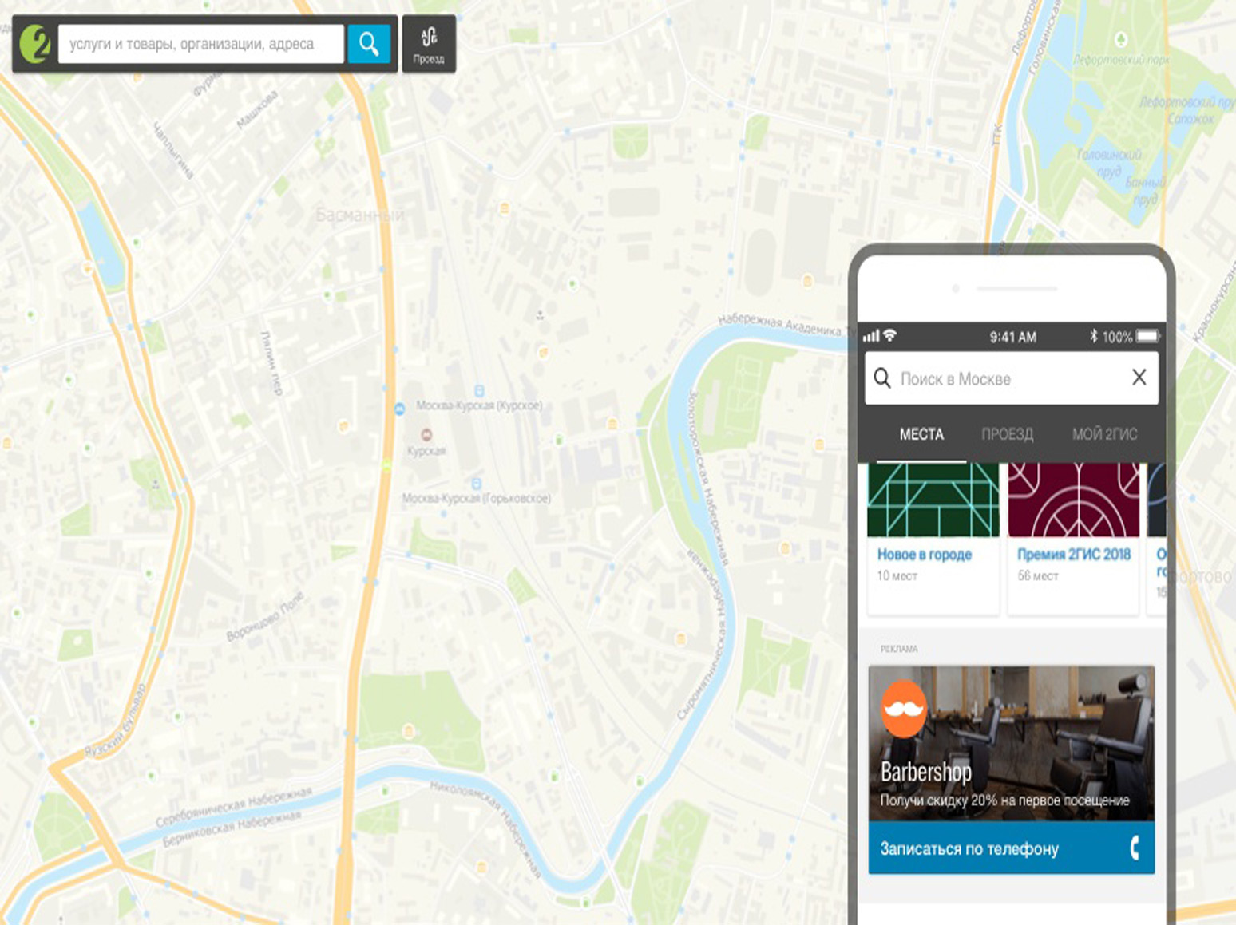
Task: Tap the phone handset call icon
Action: point(1134,848)
